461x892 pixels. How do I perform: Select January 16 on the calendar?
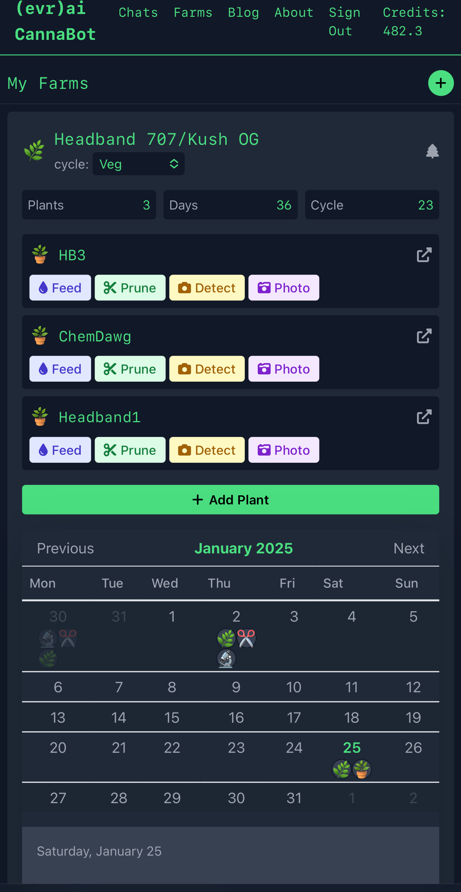click(236, 718)
